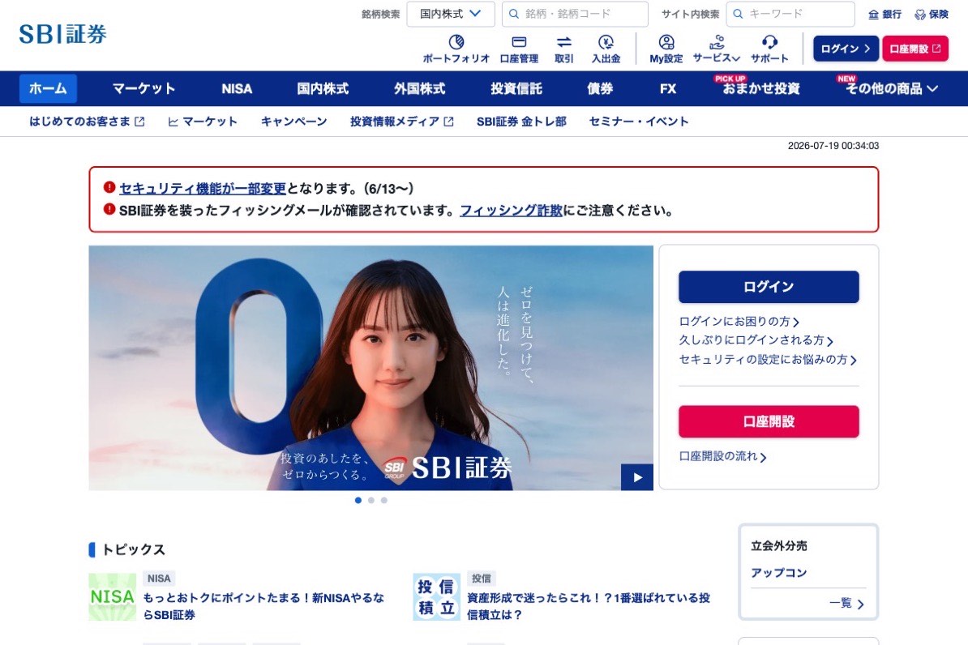Open セキュリティの設定にお悩みの方 link
This screenshot has height=645, width=968.
[x=768, y=359]
